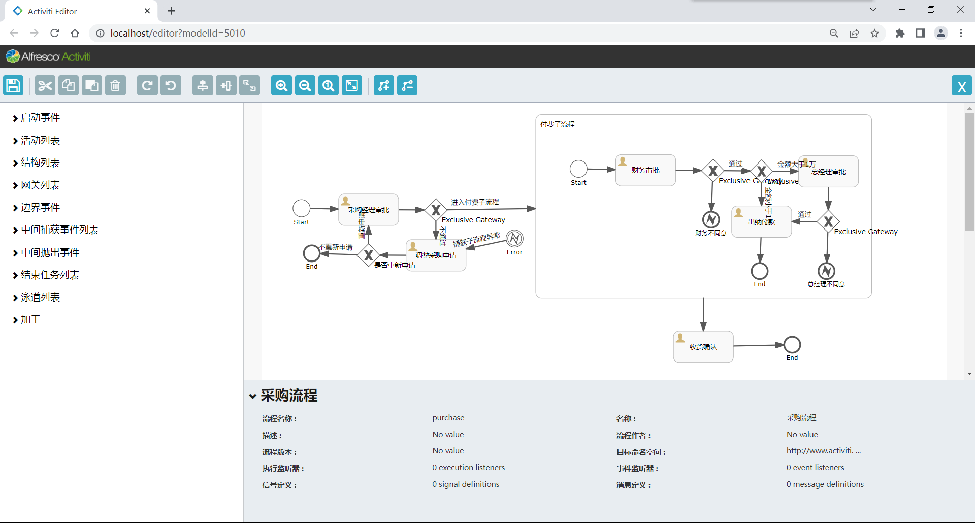Expand the 结束任务列表 palette group

tap(46, 275)
